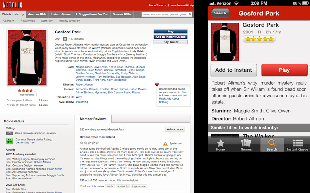Open Helen Mirren Academy Awards nominee link

point(55,169)
